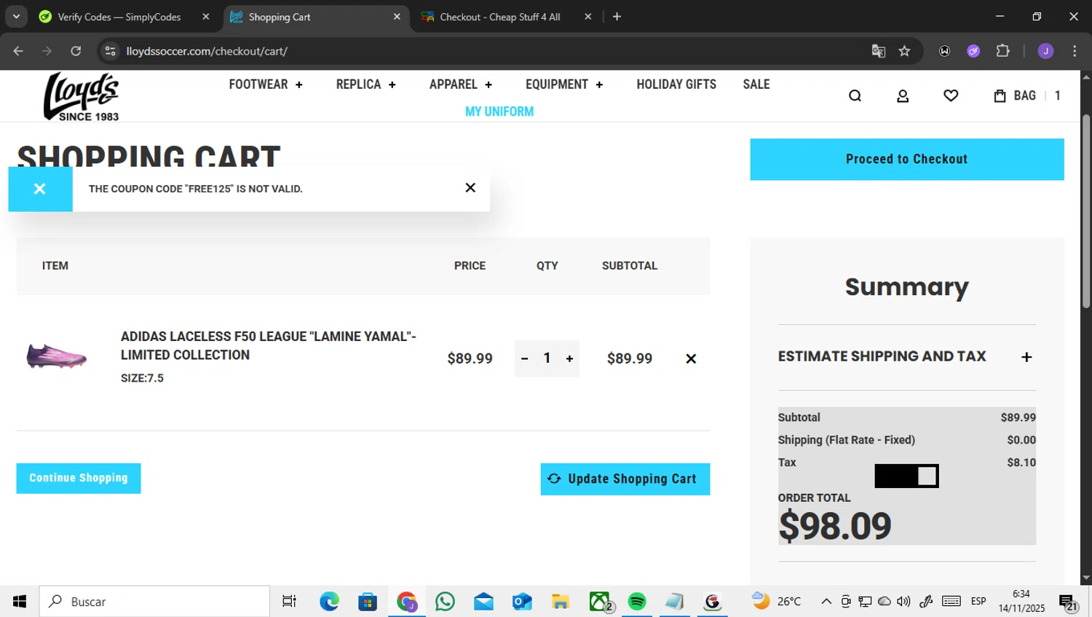Open Microsoft Edge from the taskbar
The image size is (1092, 617).
pos(329,602)
